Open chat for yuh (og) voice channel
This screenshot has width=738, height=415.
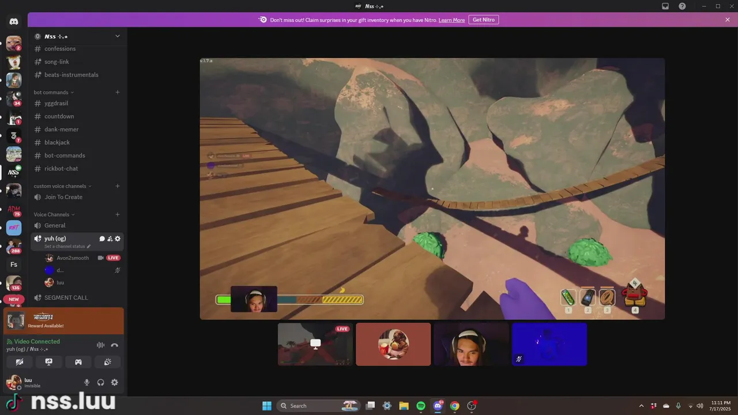(102, 239)
